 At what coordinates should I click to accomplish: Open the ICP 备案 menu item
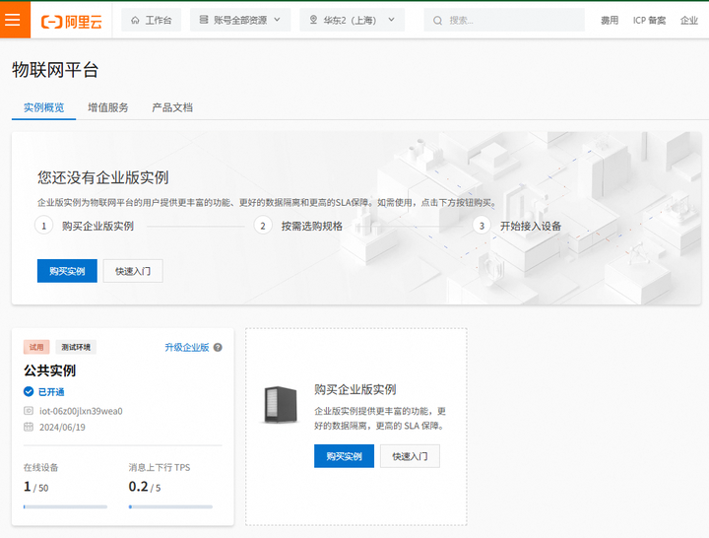(x=649, y=21)
